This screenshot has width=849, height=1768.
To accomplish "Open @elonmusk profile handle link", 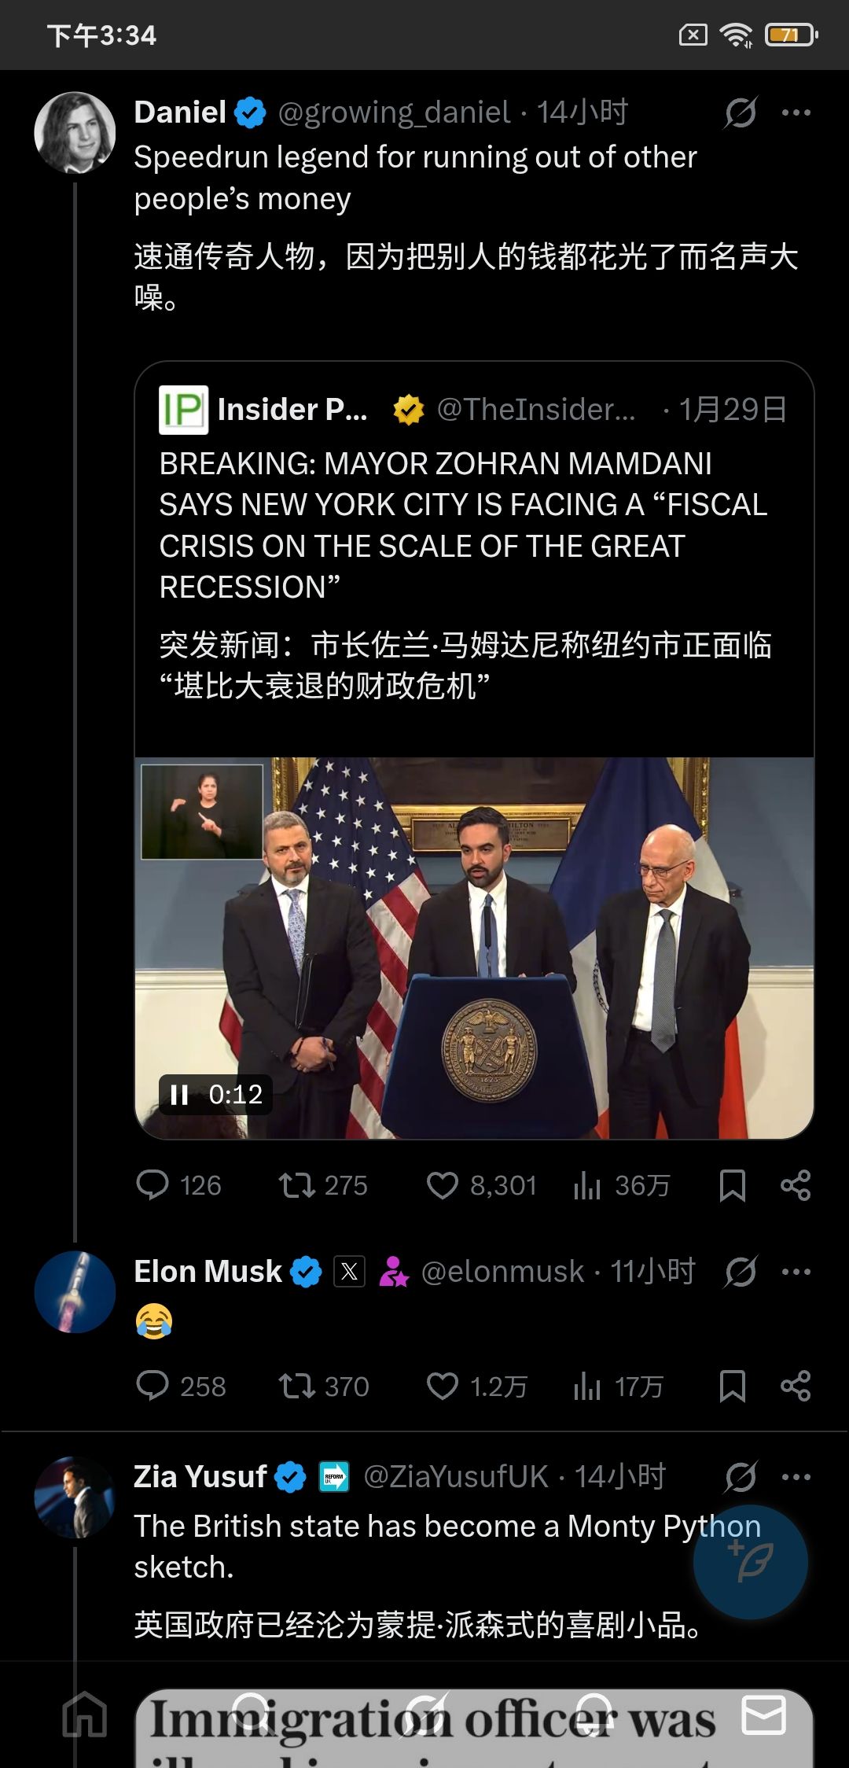I will (502, 1272).
